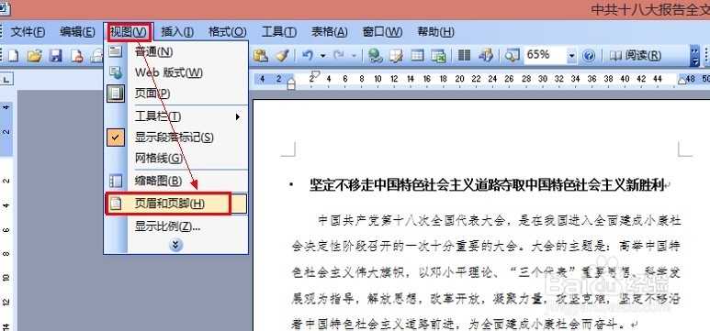The height and width of the screenshot is (331, 710).
Task: Click the Insert Excel Worksheet icon
Action: point(438,56)
